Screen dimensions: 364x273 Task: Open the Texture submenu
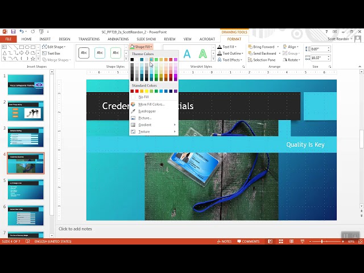tap(154, 131)
